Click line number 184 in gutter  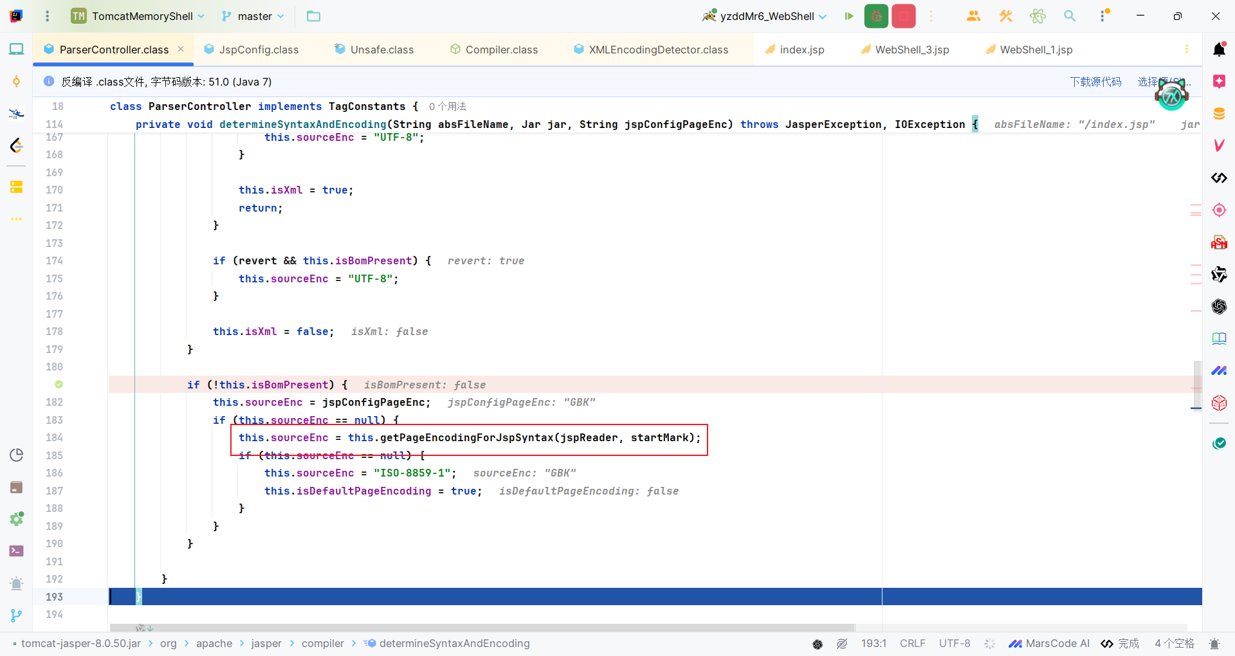click(x=55, y=437)
